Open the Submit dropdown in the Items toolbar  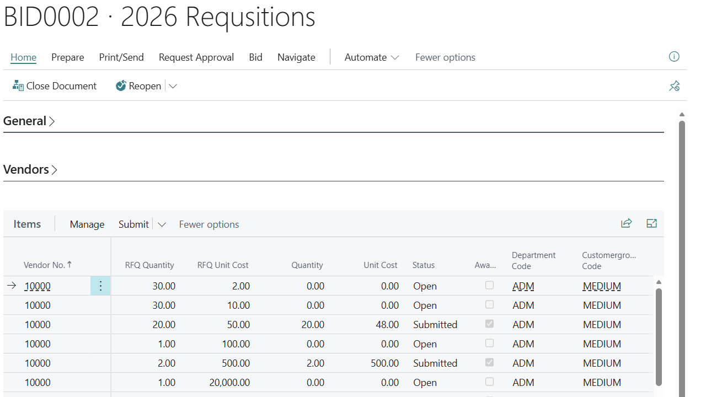(x=162, y=224)
